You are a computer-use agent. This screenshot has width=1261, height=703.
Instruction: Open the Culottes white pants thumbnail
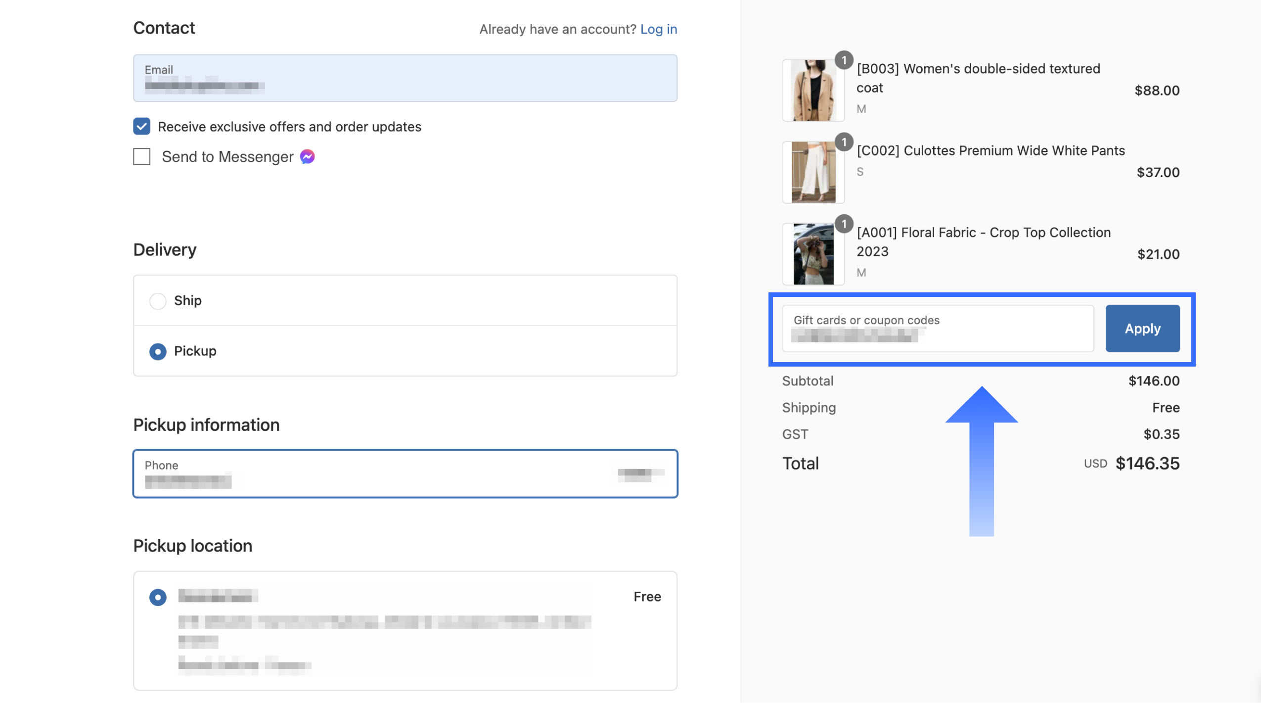813,172
